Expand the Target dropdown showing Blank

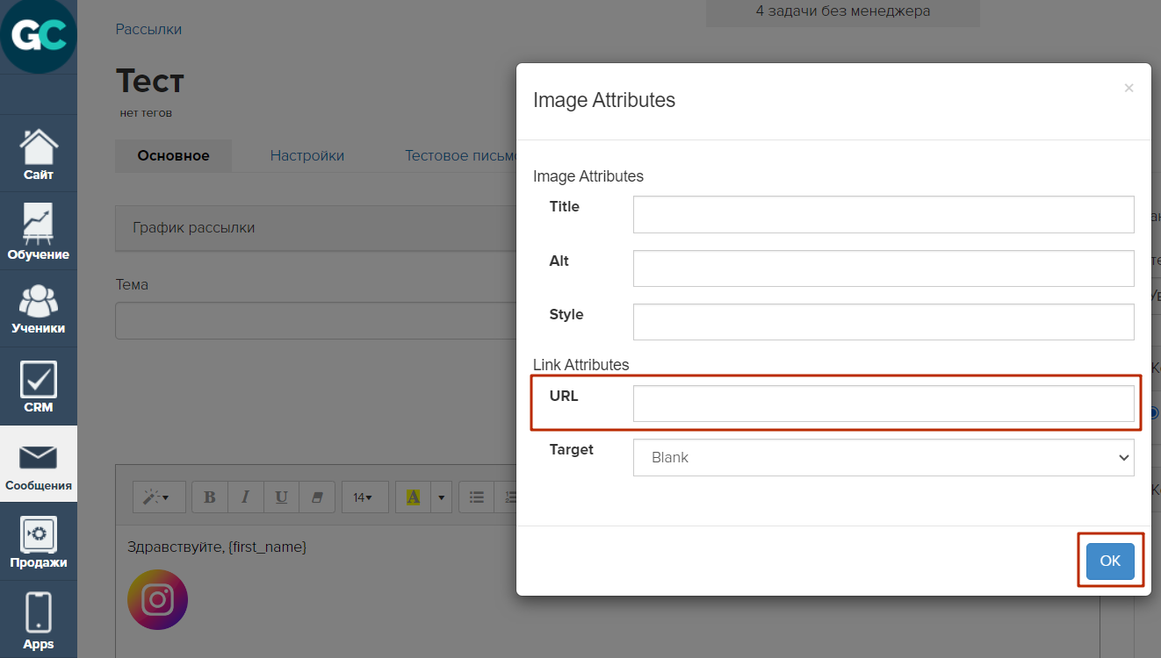click(883, 458)
